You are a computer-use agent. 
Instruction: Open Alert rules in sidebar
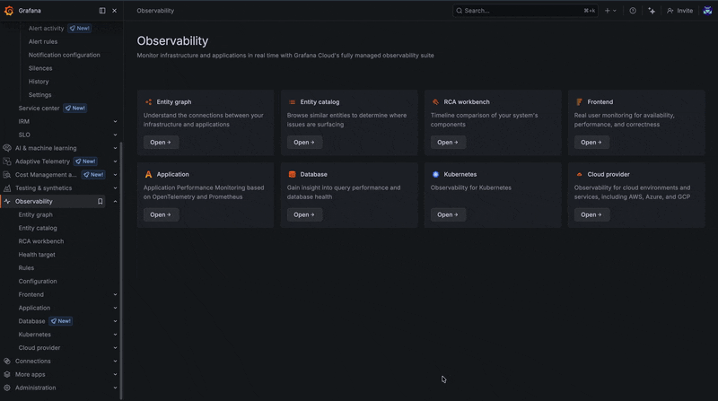(43, 41)
